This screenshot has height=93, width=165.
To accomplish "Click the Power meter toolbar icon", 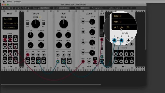I will click(22, 8).
